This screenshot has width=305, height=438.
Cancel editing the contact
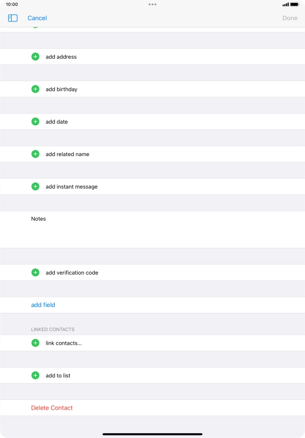pos(36,18)
